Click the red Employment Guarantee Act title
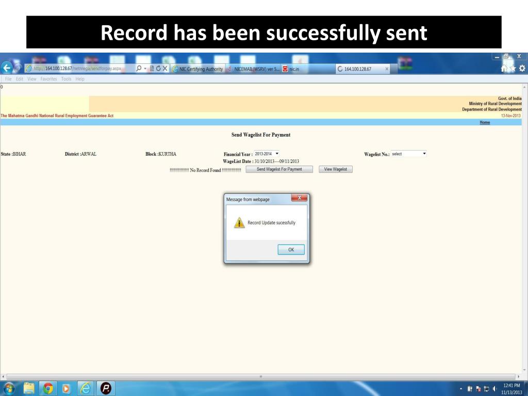 tap(57, 115)
